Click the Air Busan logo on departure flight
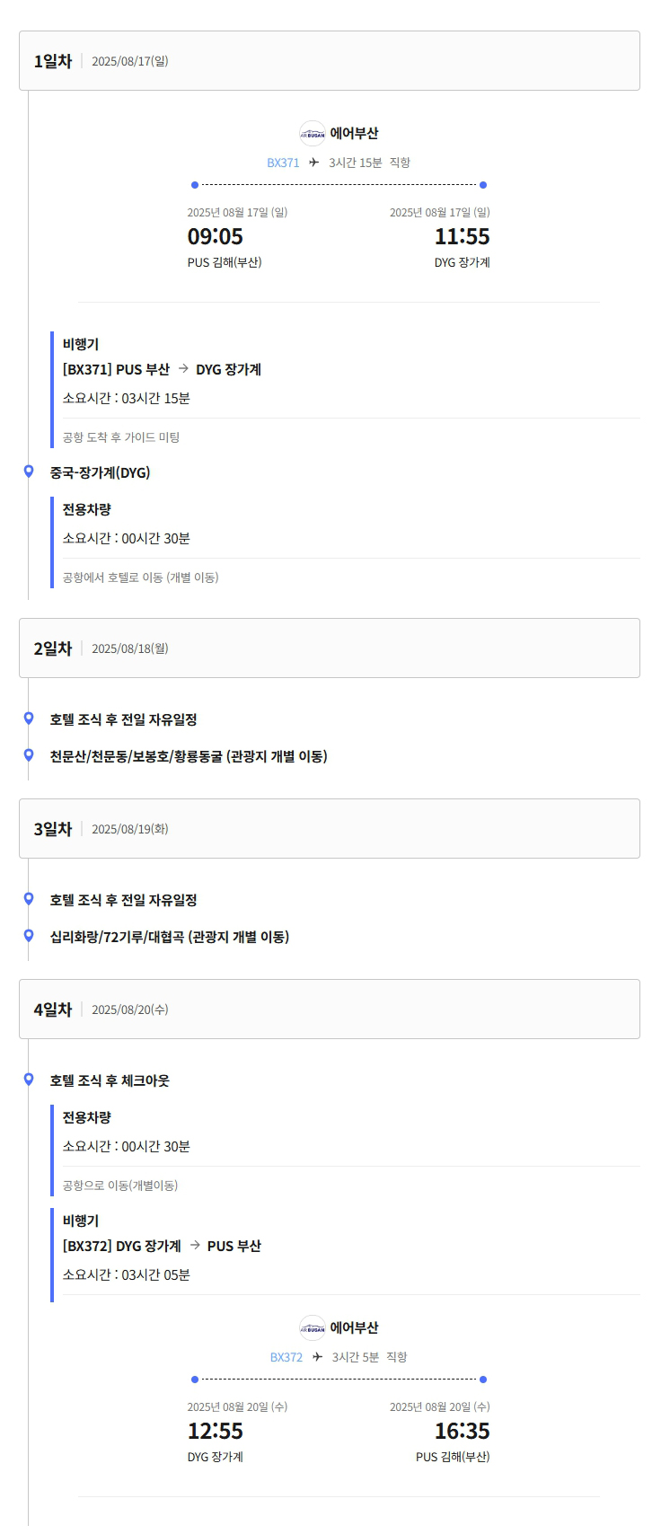Screen dimensions: 661x1534 point(313,134)
